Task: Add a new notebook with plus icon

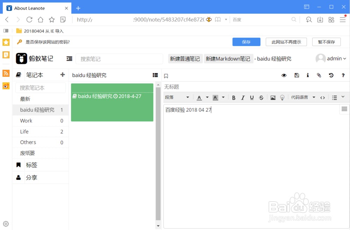Action: 63,75
